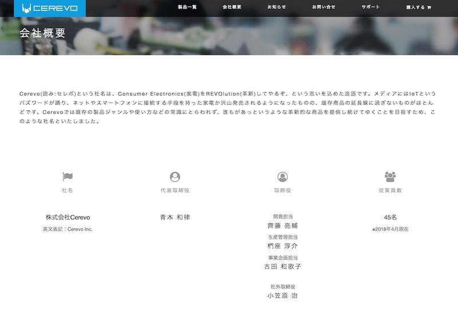Open the お知らせ menu item
This screenshot has width=458, height=317.
tap(277, 7)
